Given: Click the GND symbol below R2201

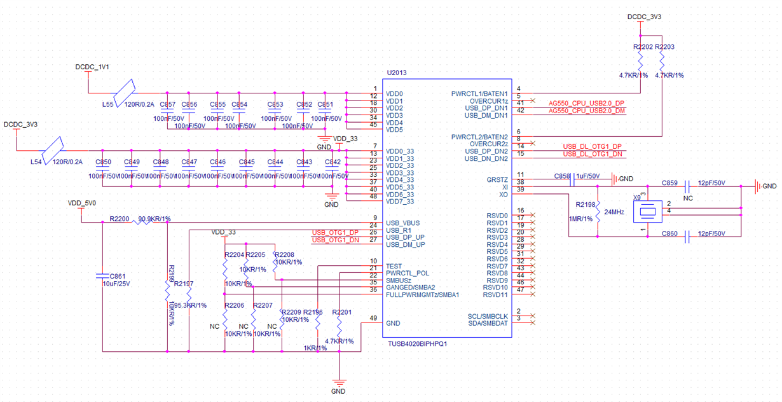Looking at the screenshot, I should pos(340,382).
